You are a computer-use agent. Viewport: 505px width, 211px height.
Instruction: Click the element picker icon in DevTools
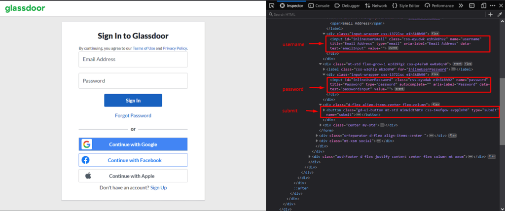tap(272, 5)
